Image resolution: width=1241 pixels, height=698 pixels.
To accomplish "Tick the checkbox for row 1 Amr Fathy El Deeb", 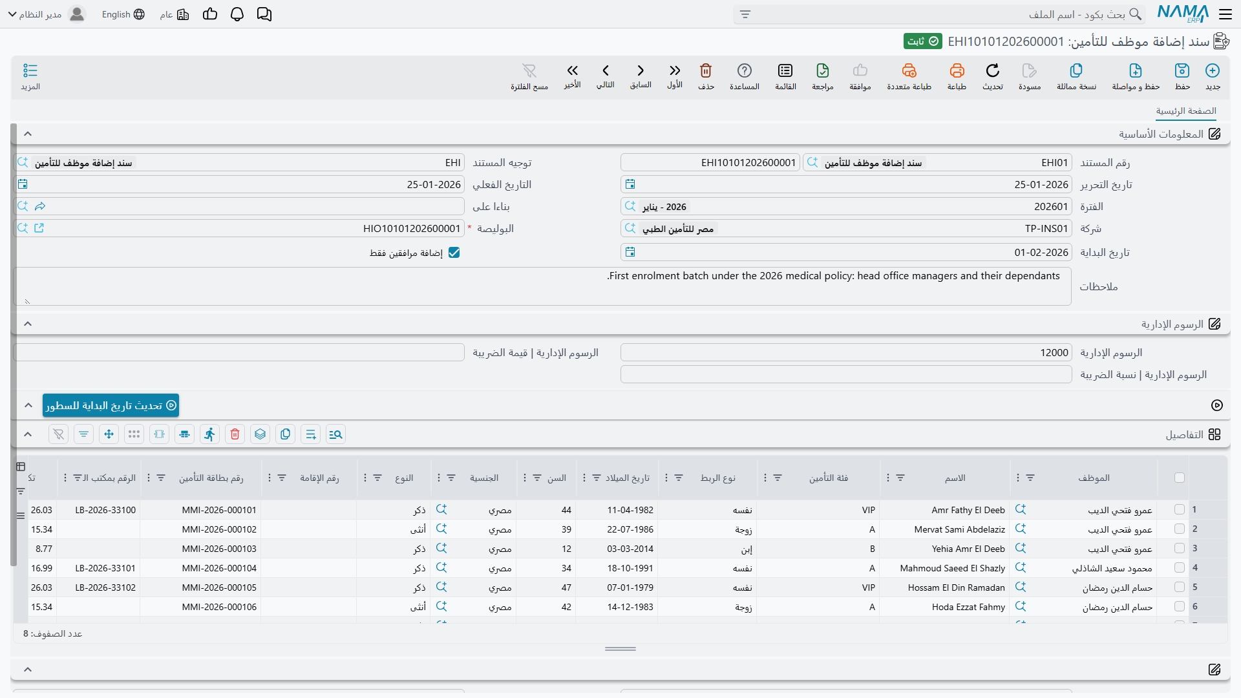I will [1180, 510].
